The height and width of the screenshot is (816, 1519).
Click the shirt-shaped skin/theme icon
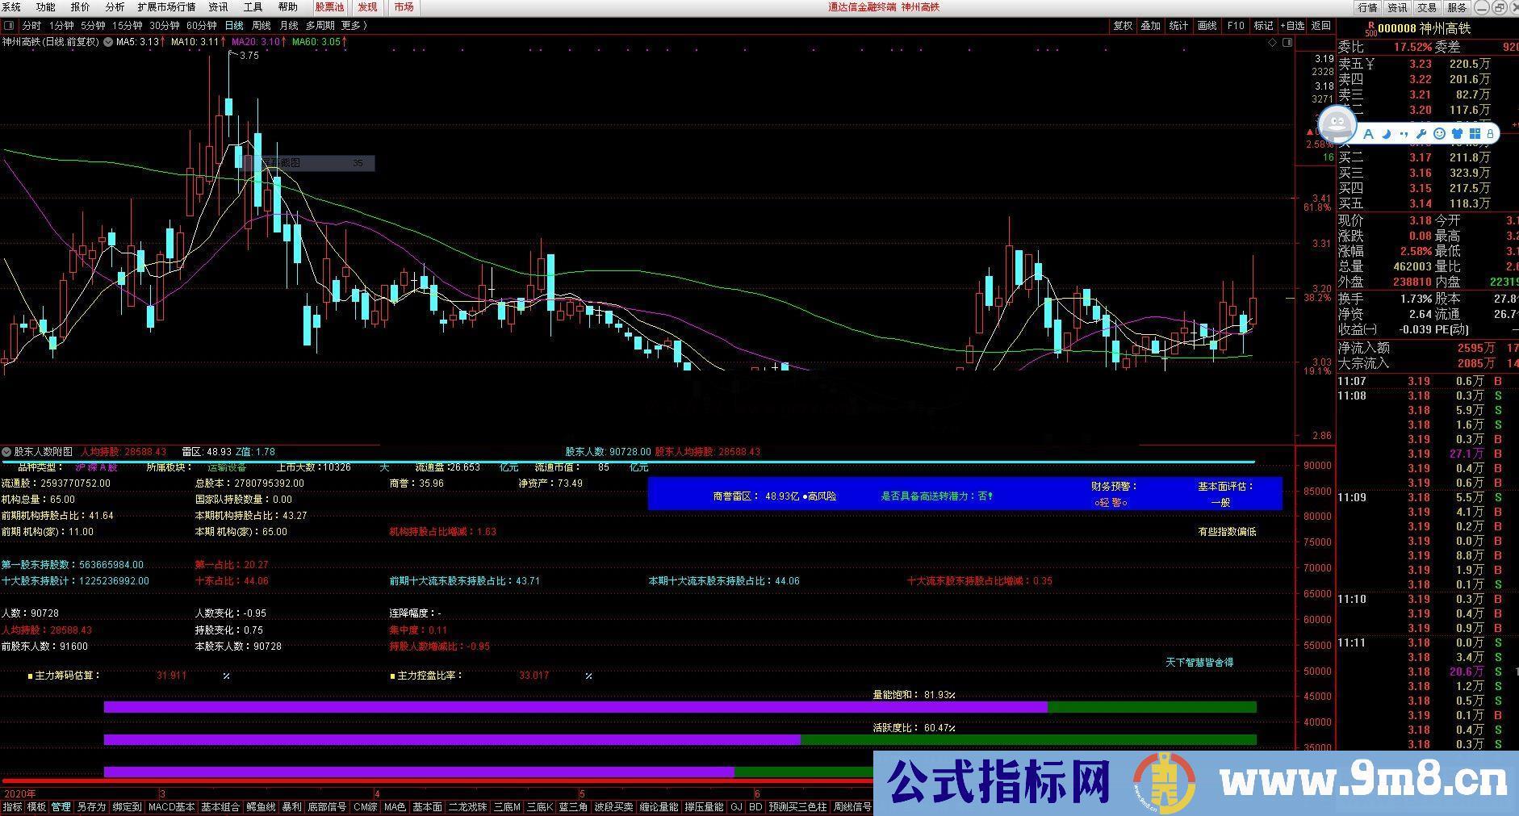(1457, 134)
